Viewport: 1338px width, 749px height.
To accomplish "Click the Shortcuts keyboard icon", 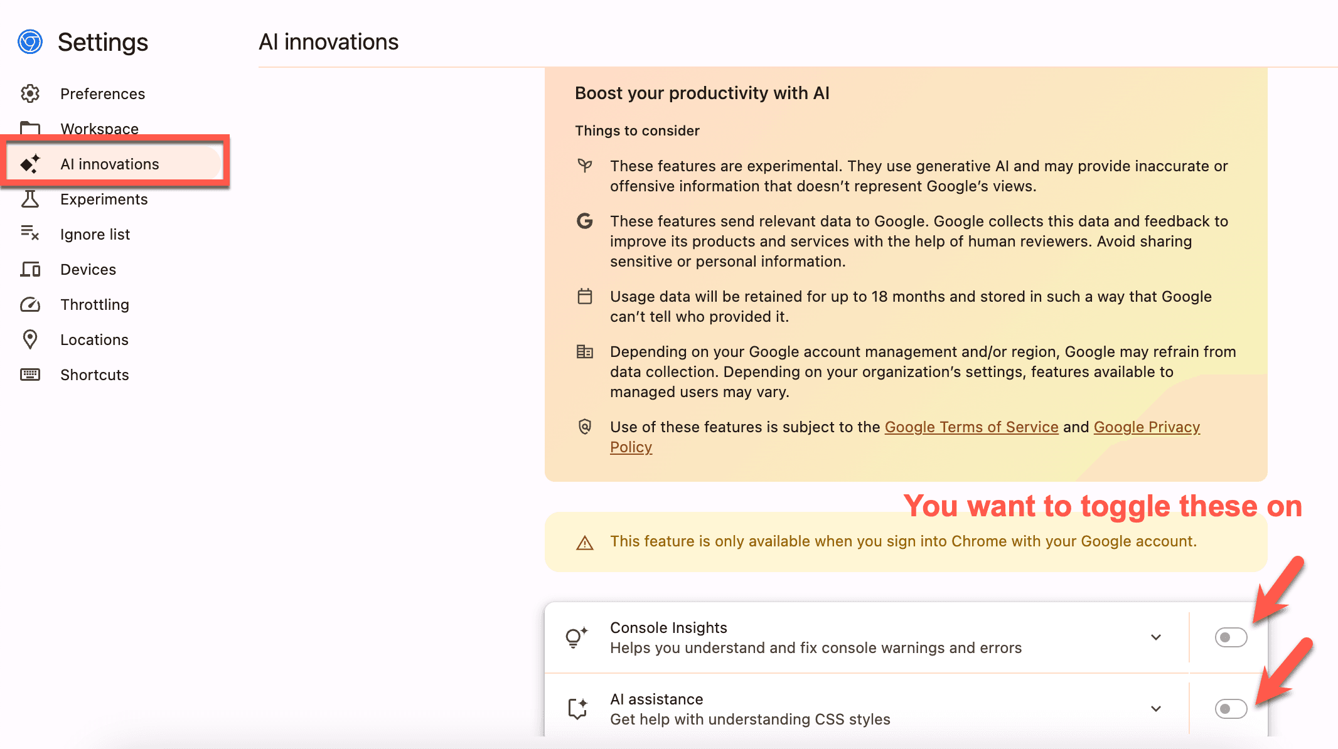I will (x=29, y=374).
